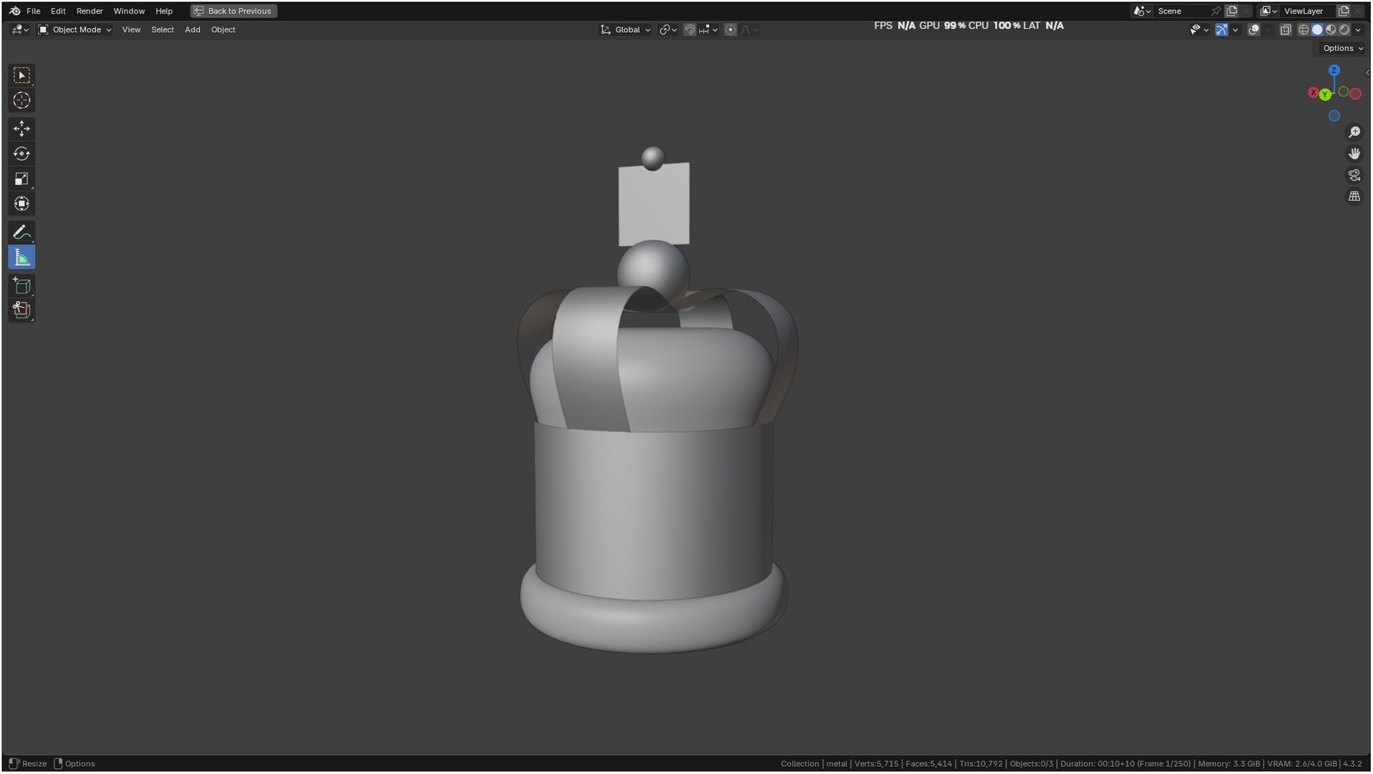Toggle X-Ray mode
Image resolution: width=1373 pixels, height=774 pixels.
(1286, 29)
